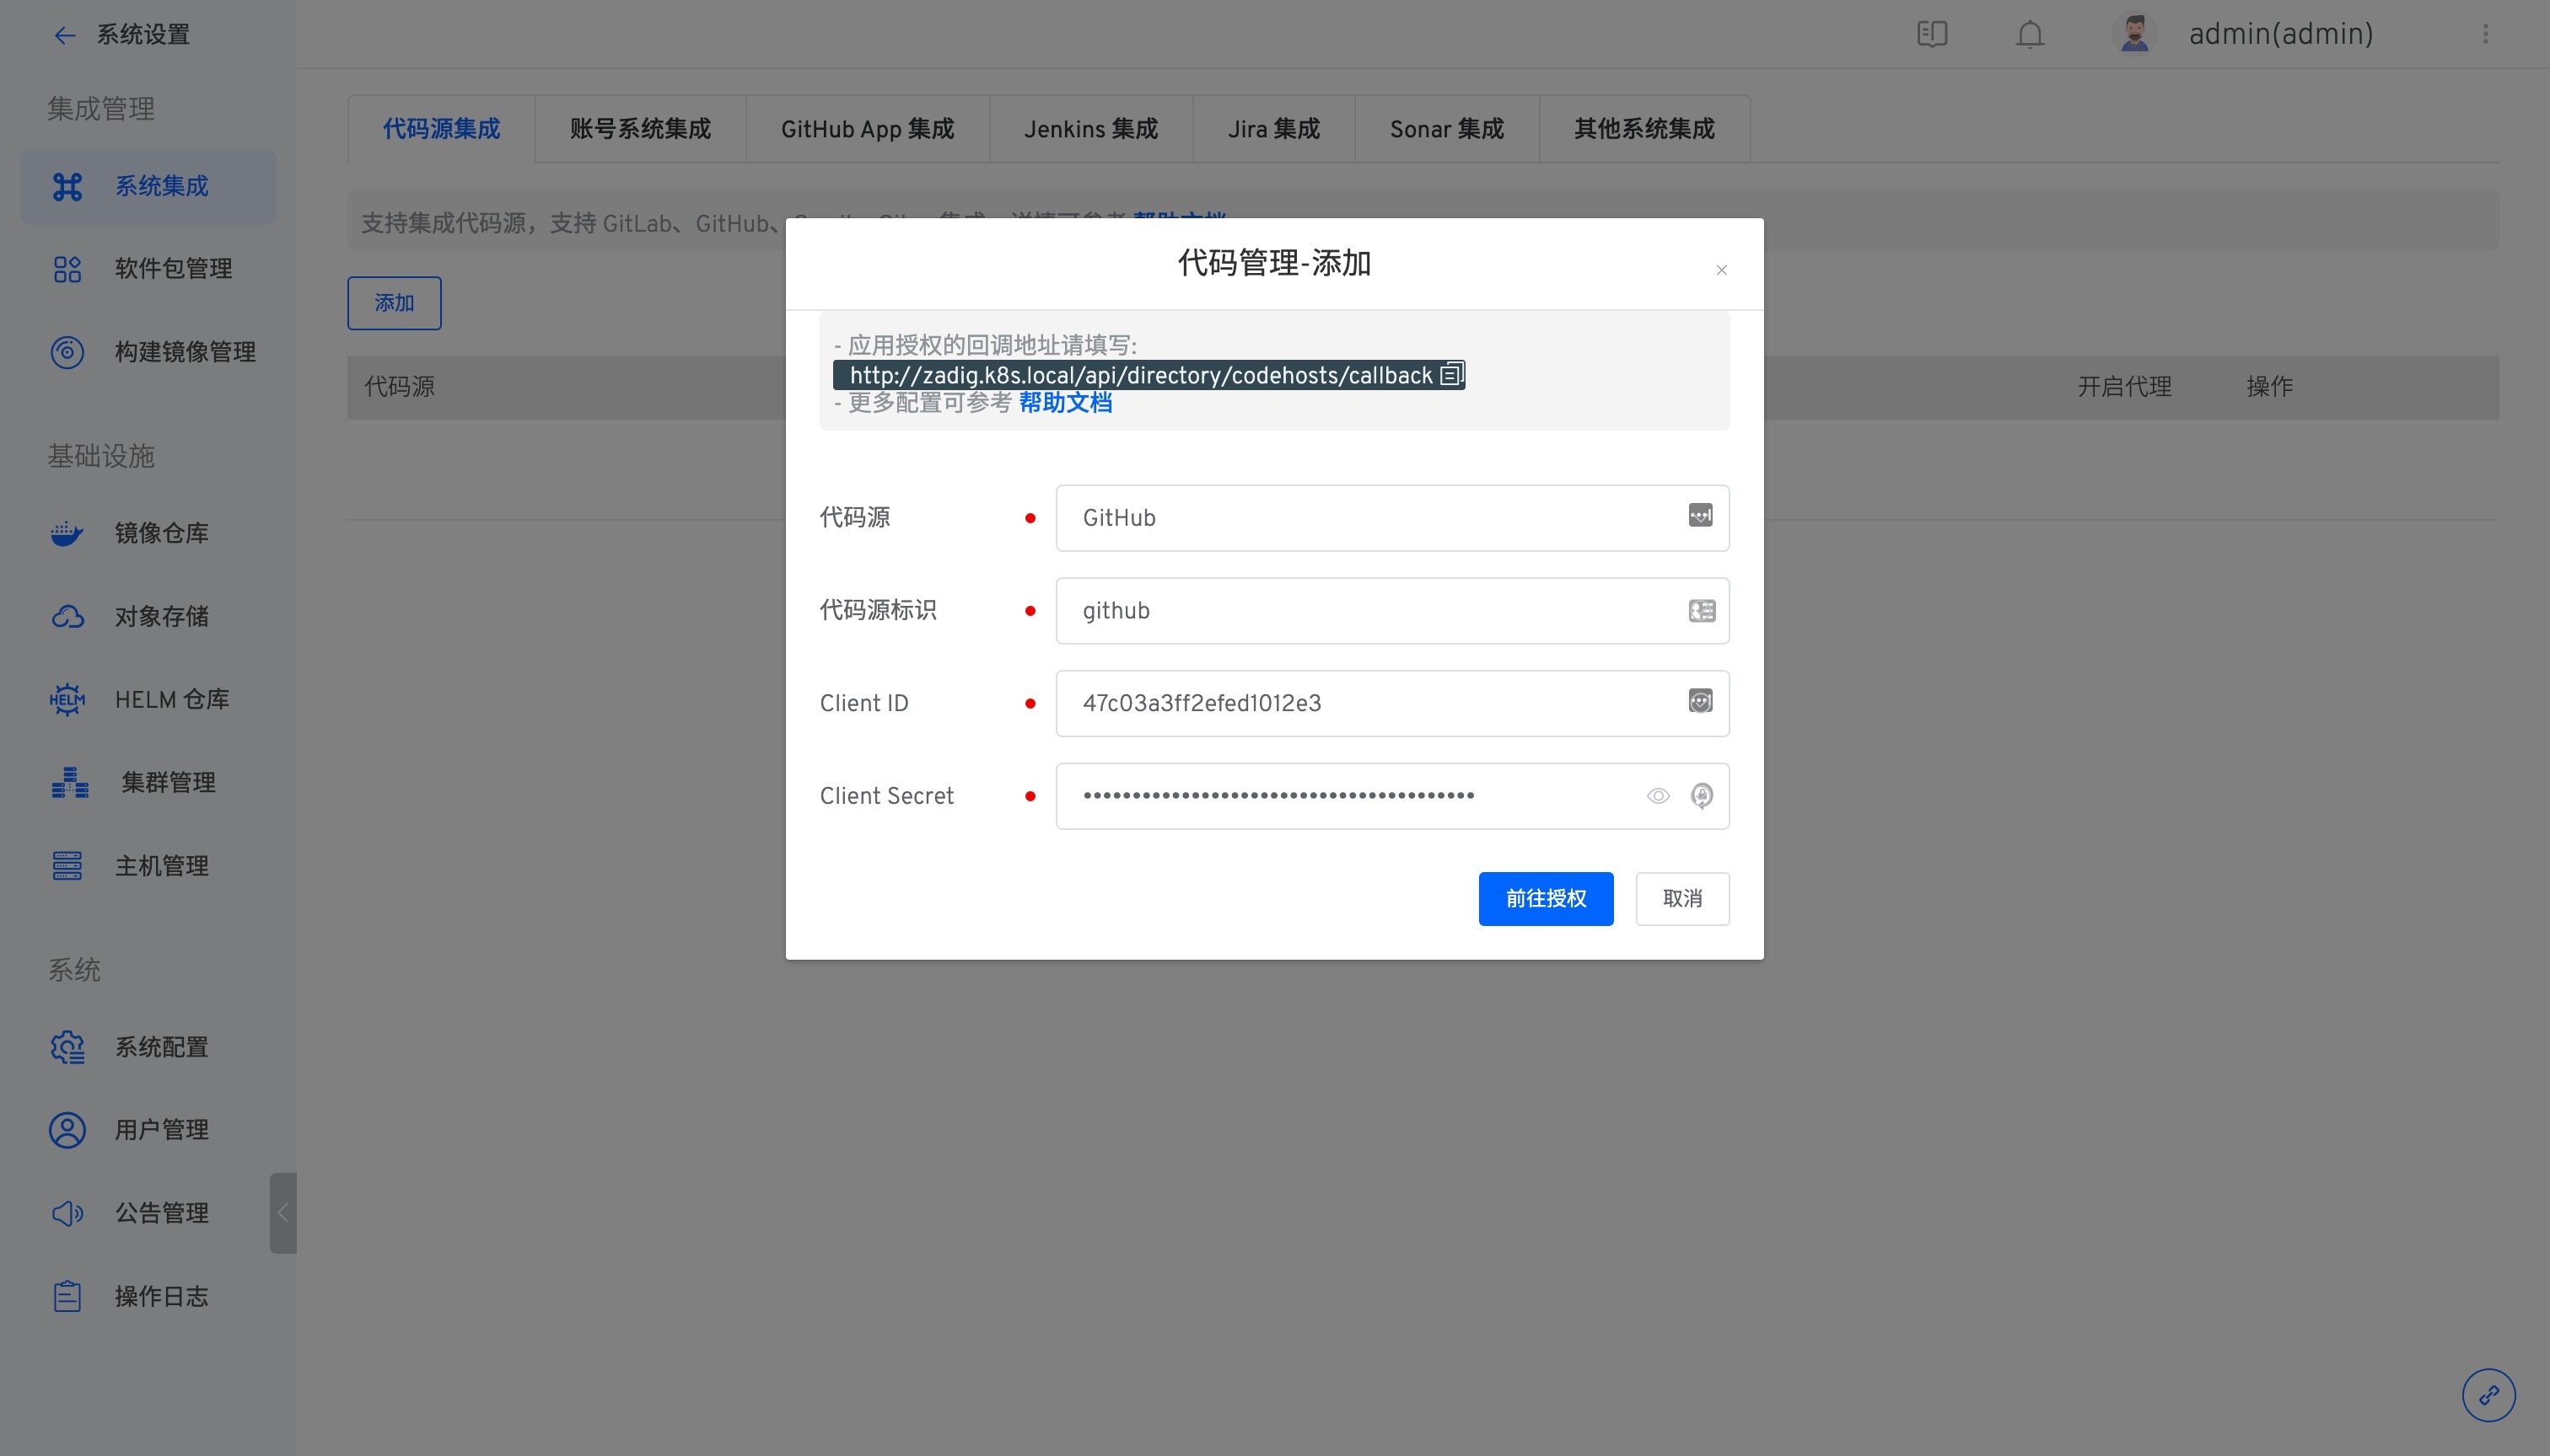The width and height of the screenshot is (2550, 1456).
Task: Click the admin user avatar
Action: tap(2134, 34)
